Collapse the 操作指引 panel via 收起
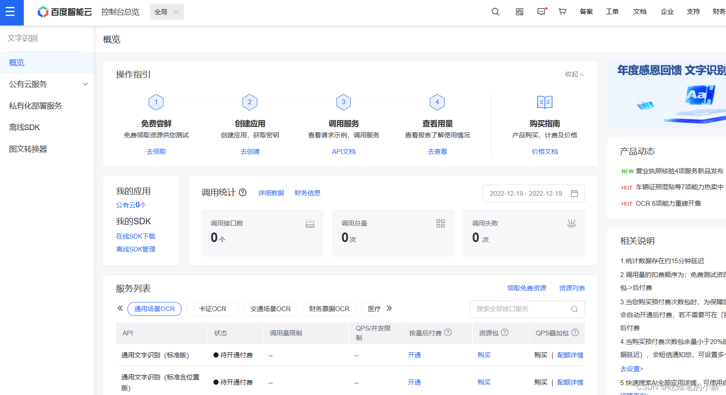This screenshot has height=395, width=726. pos(574,74)
